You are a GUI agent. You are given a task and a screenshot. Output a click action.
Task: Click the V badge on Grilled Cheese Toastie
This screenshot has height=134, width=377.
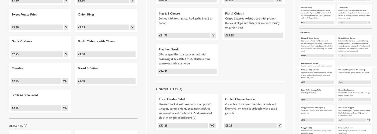(280, 125)
